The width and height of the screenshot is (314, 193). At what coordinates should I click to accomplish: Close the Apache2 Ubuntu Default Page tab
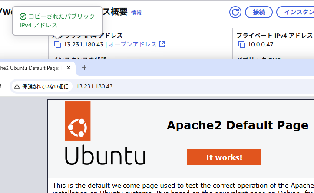point(69,68)
